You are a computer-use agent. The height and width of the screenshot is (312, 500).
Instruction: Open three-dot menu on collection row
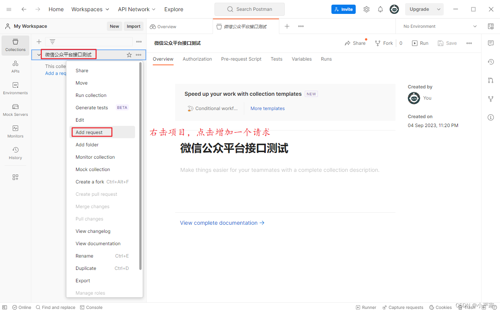[139, 55]
